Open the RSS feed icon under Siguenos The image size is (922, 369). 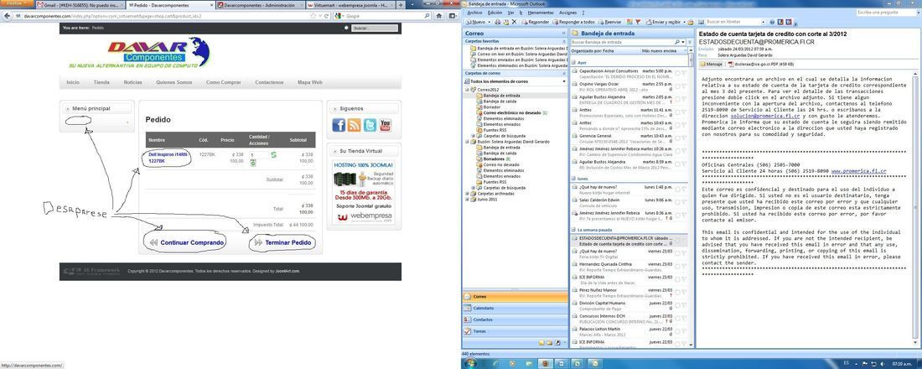tap(354, 125)
